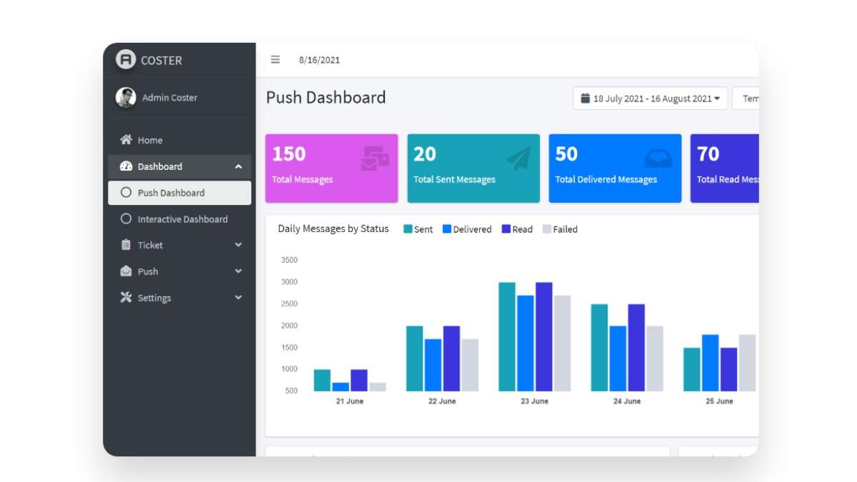Viewport: 857px width, 482px height.
Task: Click the Home house icon in sidebar
Action: point(126,140)
